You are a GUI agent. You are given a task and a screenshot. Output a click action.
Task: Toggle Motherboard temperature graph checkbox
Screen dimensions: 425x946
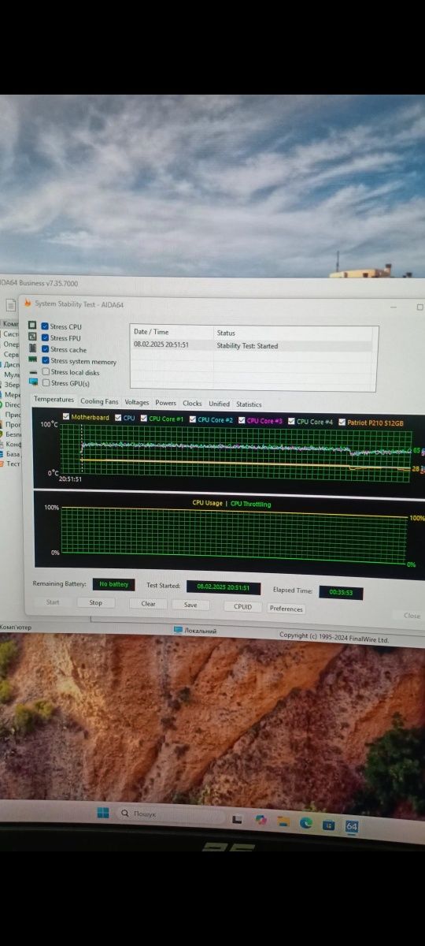pos(66,416)
